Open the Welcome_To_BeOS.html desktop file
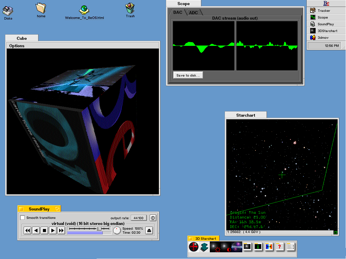Image resolution: width=346 pixels, height=259 pixels. (x=84, y=10)
